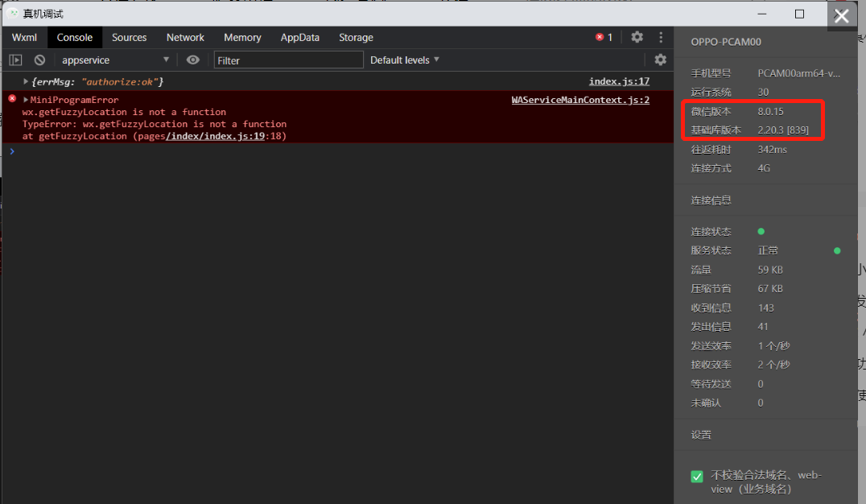Image resolution: width=866 pixels, height=504 pixels.
Task: Click the OPPO-PCAM00 device name
Action: (726, 42)
